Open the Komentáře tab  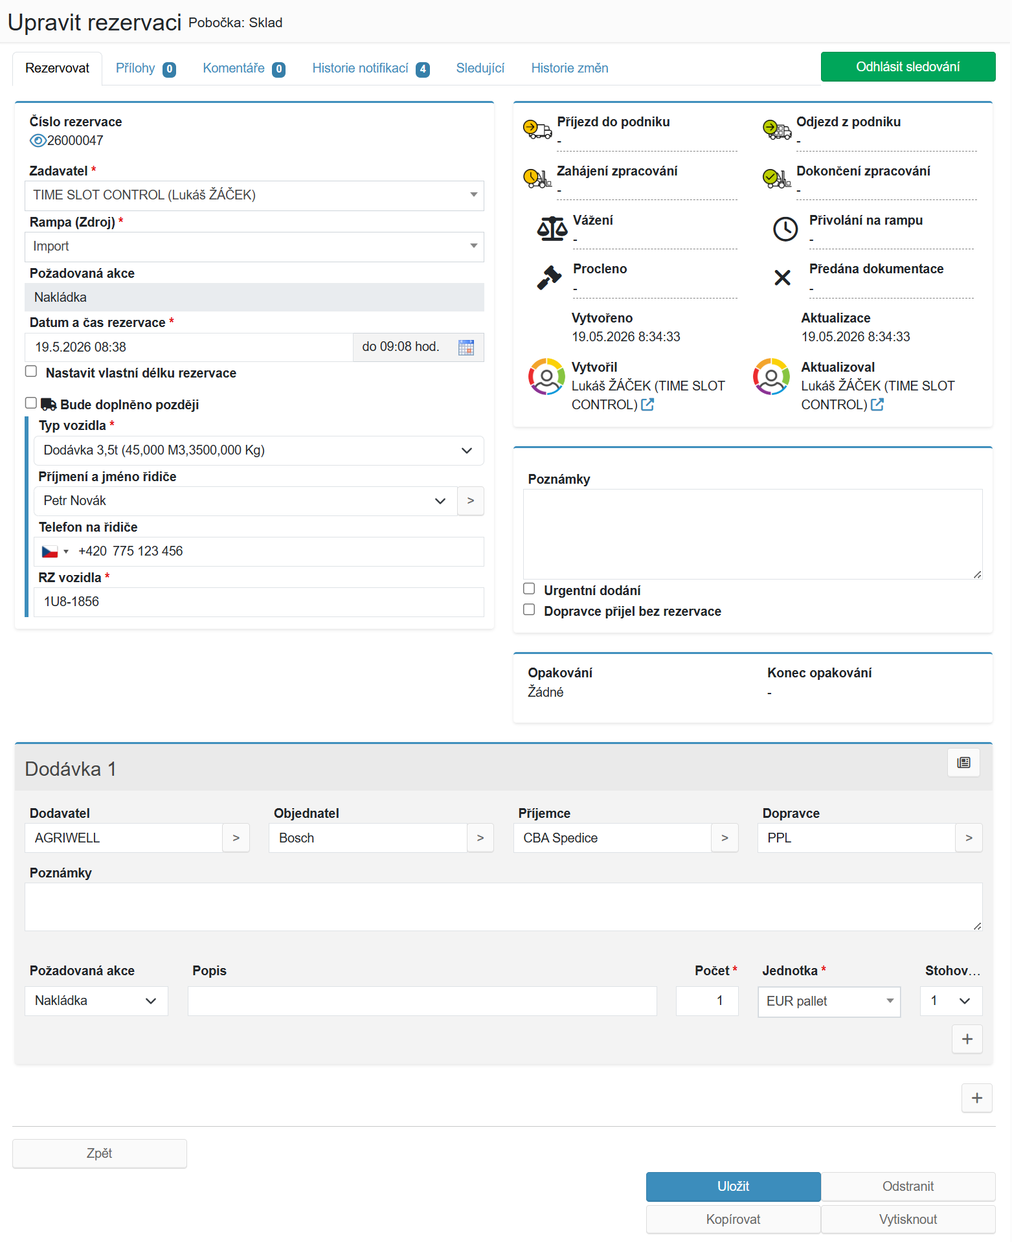[x=243, y=69]
